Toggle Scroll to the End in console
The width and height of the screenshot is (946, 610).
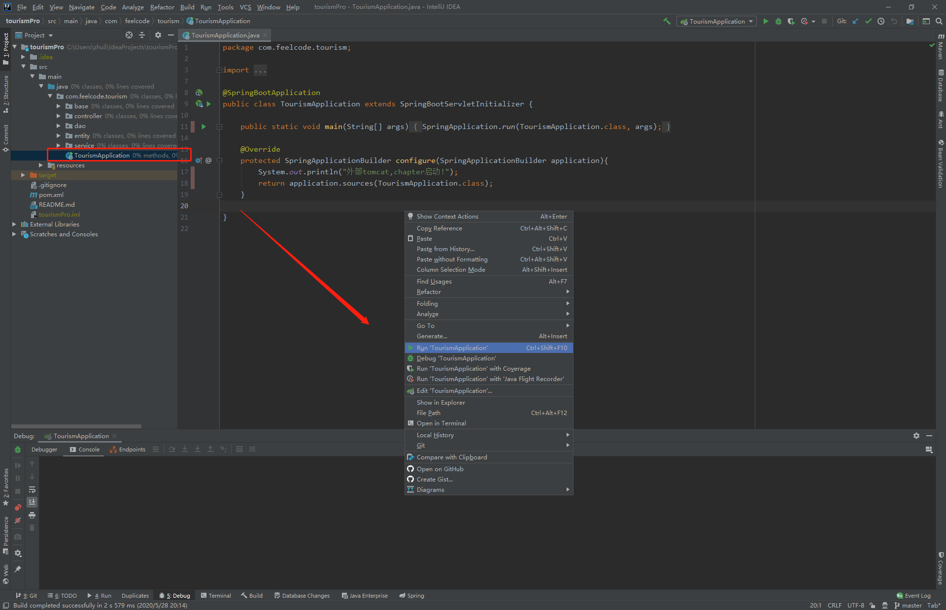32,502
